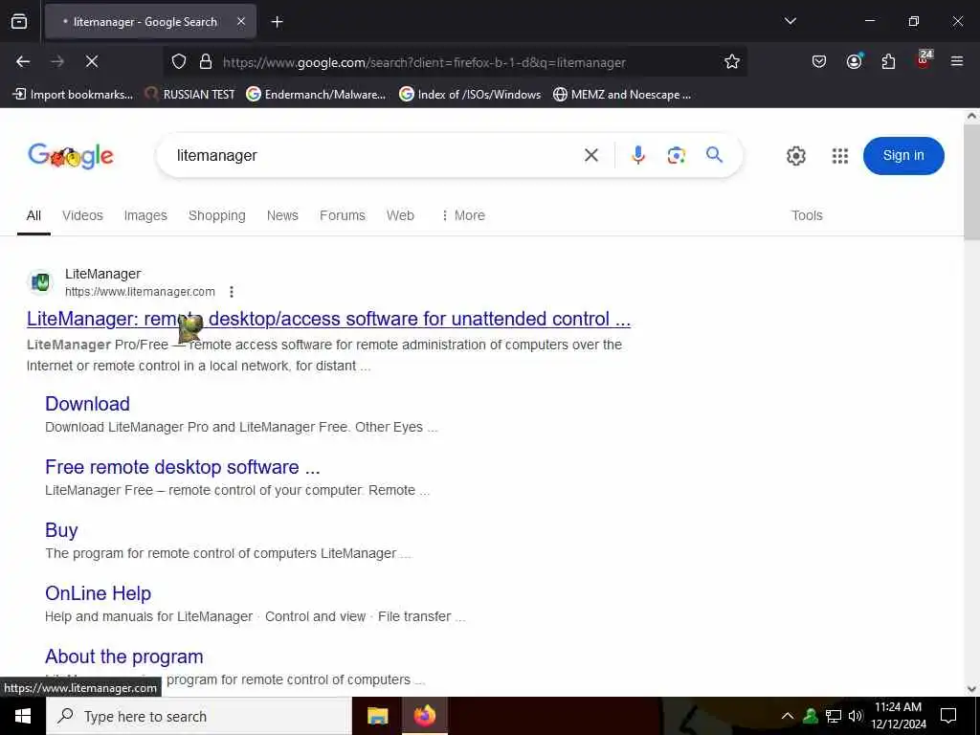Switch to Shopping results tab
This screenshot has width=980, height=735.
click(x=217, y=215)
